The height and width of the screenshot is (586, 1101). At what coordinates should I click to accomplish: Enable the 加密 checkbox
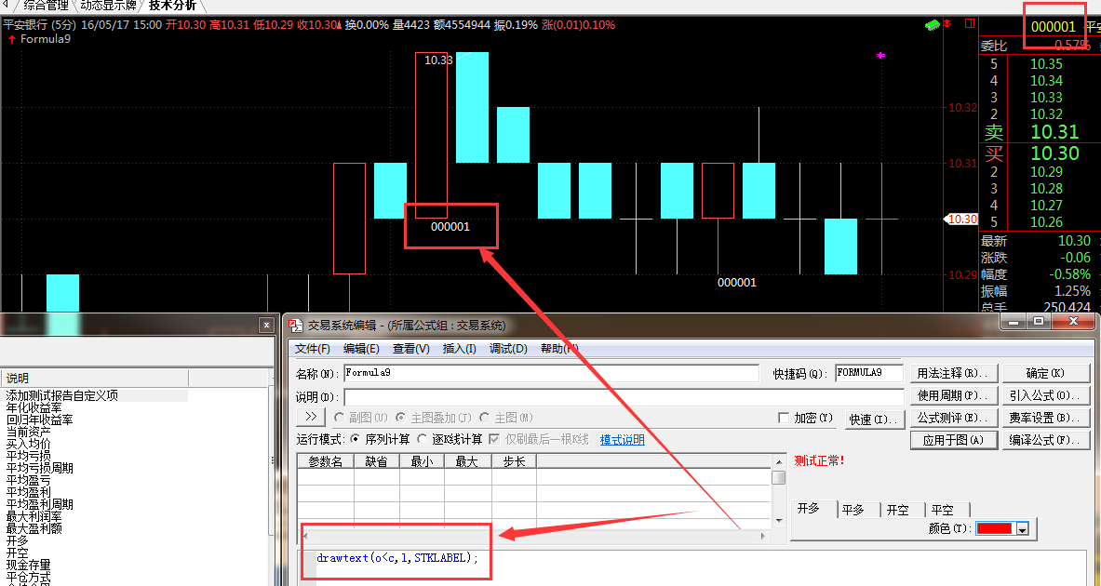coord(784,419)
